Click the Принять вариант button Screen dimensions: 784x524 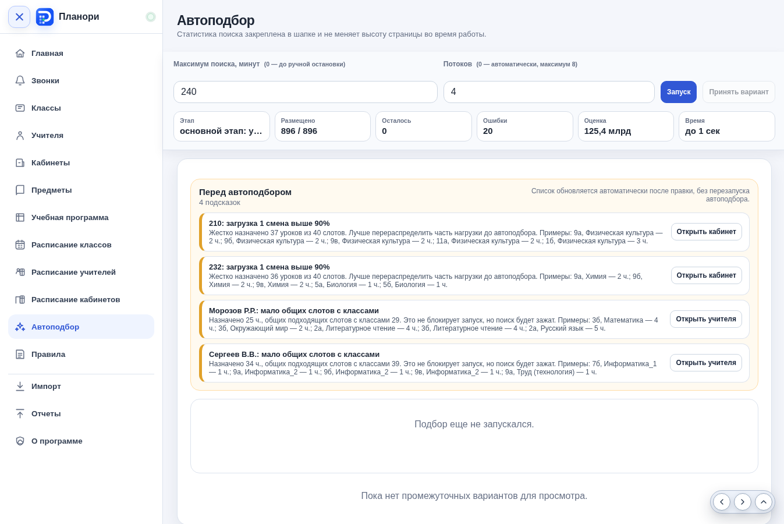coord(739,92)
